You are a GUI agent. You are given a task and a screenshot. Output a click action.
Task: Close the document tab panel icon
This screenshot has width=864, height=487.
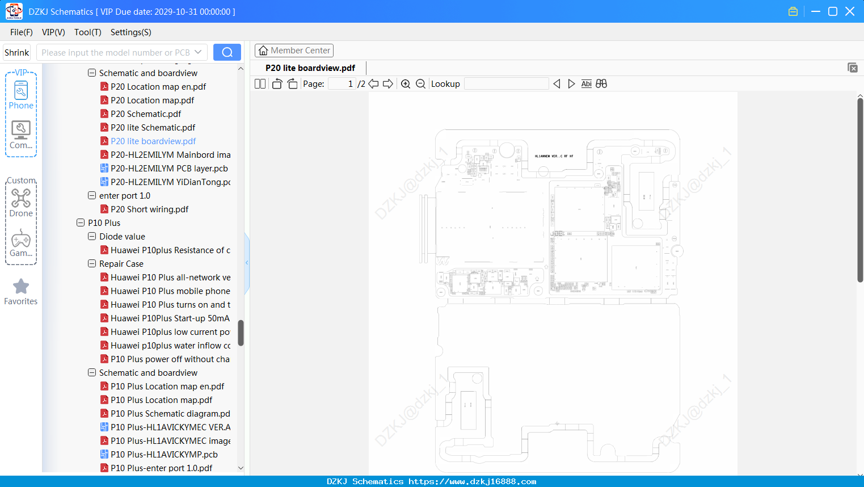click(x=852, y=68)
